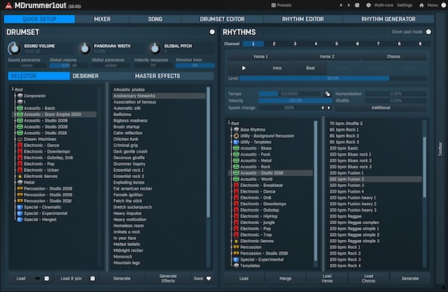Click Electronic - Dance red drum icon

pyautogui.click(x=20, y=145)
